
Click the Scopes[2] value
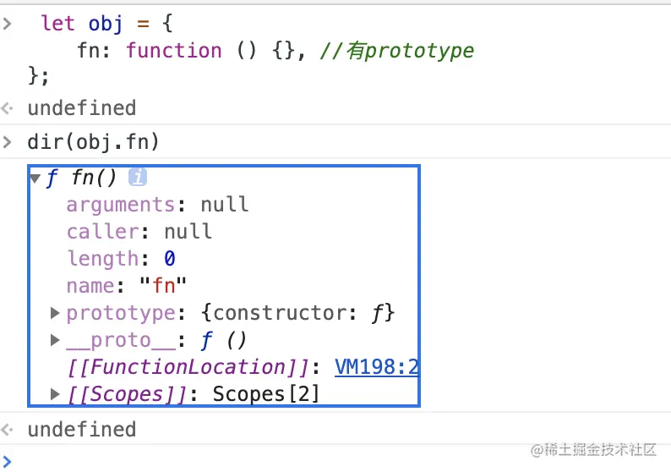coord(265,394)
